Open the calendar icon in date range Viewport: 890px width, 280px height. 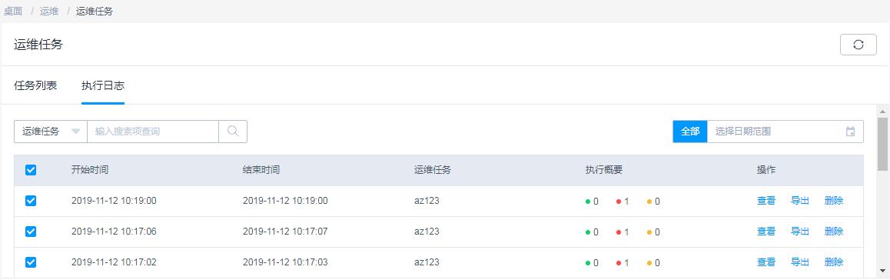(x=850, y=132)
